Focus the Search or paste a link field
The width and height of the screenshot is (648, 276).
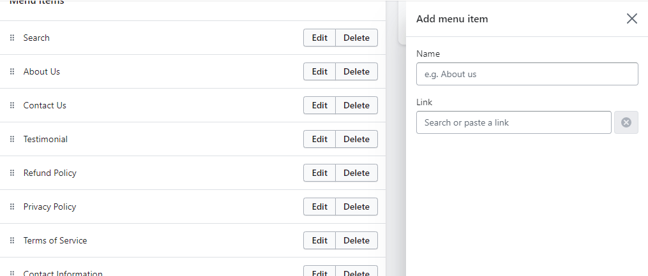click(x=513, y=122)
